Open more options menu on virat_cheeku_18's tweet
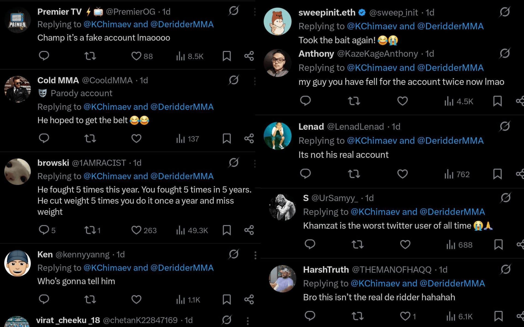 coord(248,320)
